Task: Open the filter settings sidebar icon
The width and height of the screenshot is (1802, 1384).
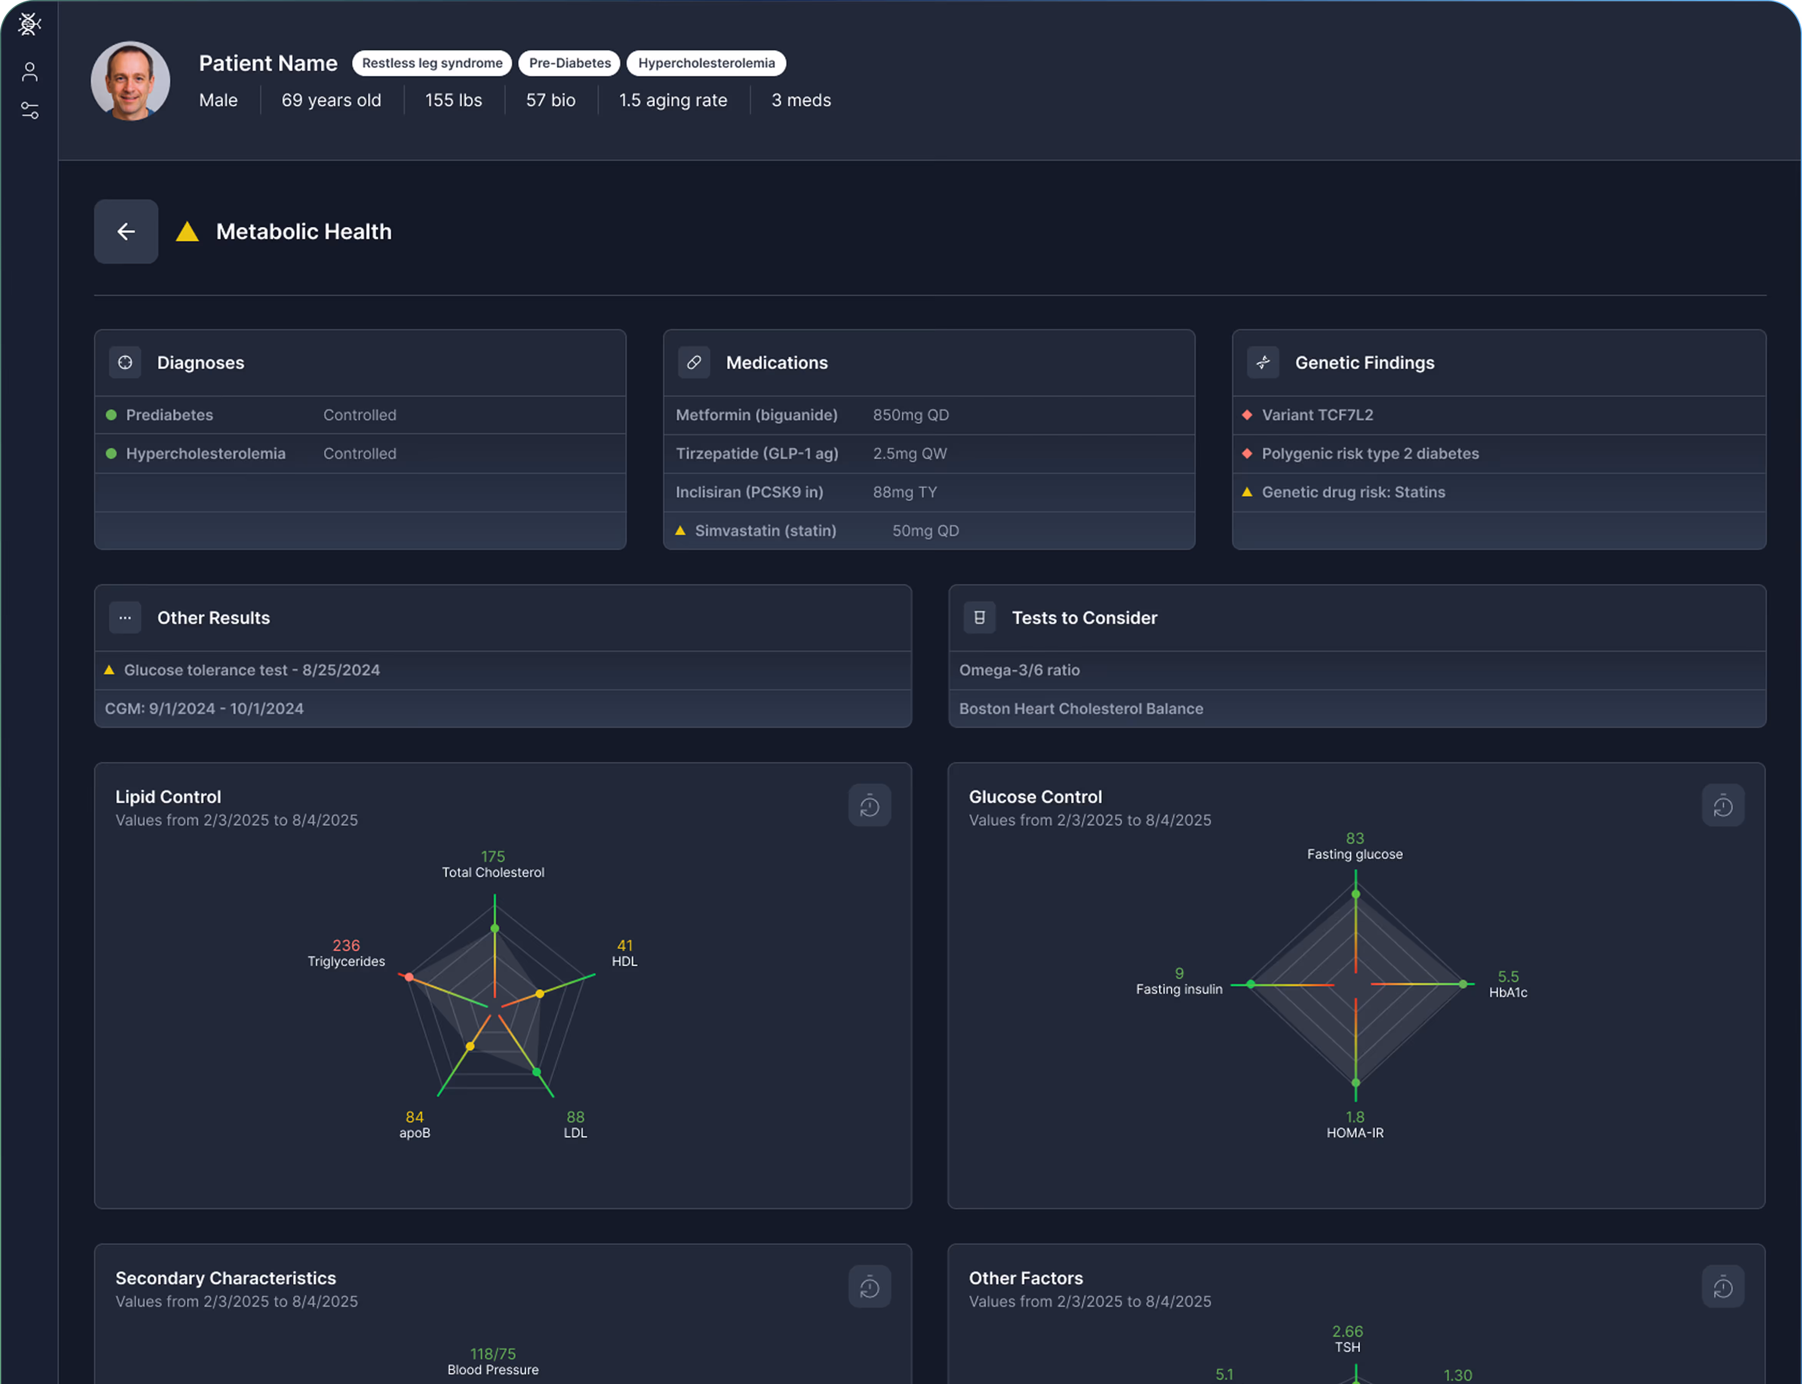Action: (x=30, y=110)
